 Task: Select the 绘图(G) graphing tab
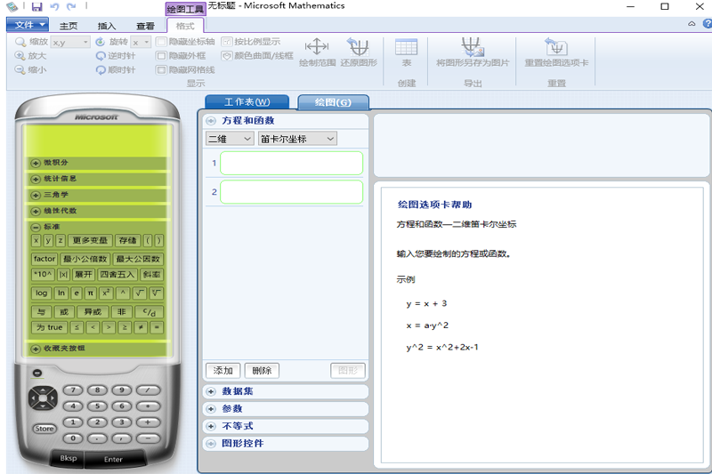click(x=333, y=102)
